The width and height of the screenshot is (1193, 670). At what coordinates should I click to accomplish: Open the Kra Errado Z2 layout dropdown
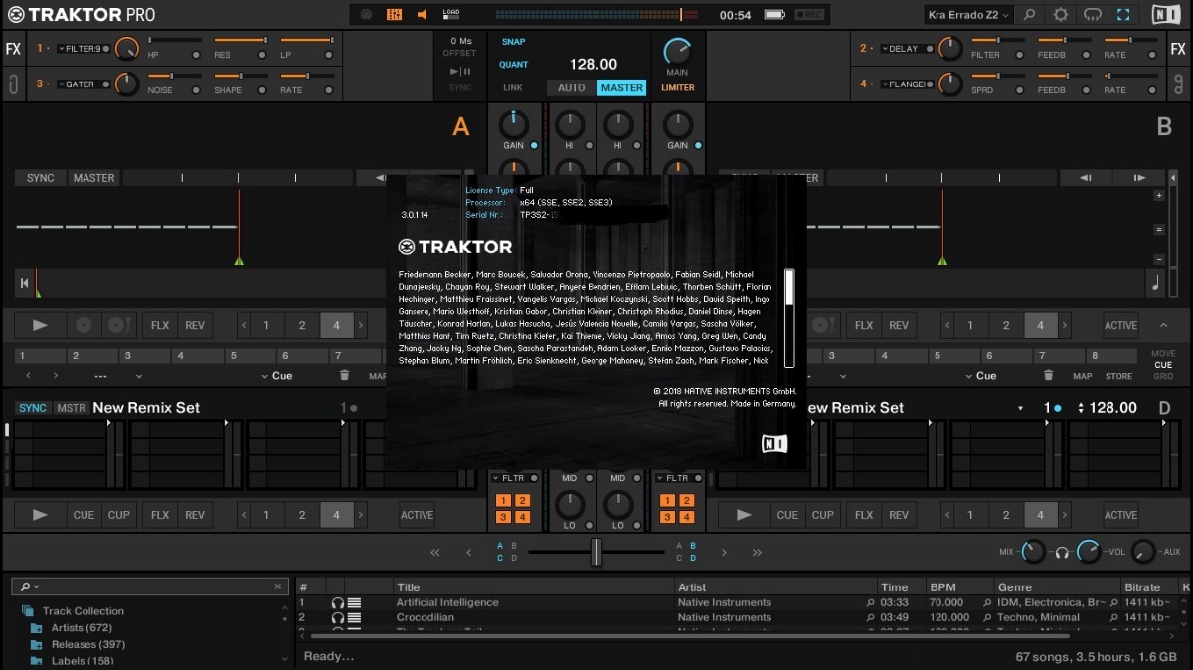[x=968, y=15]
